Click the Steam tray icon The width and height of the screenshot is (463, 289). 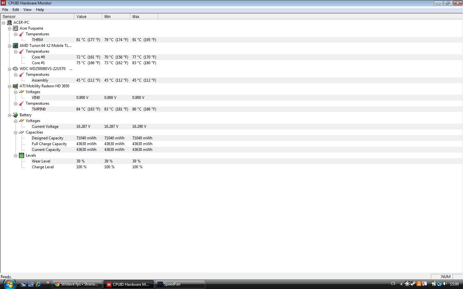413,284
